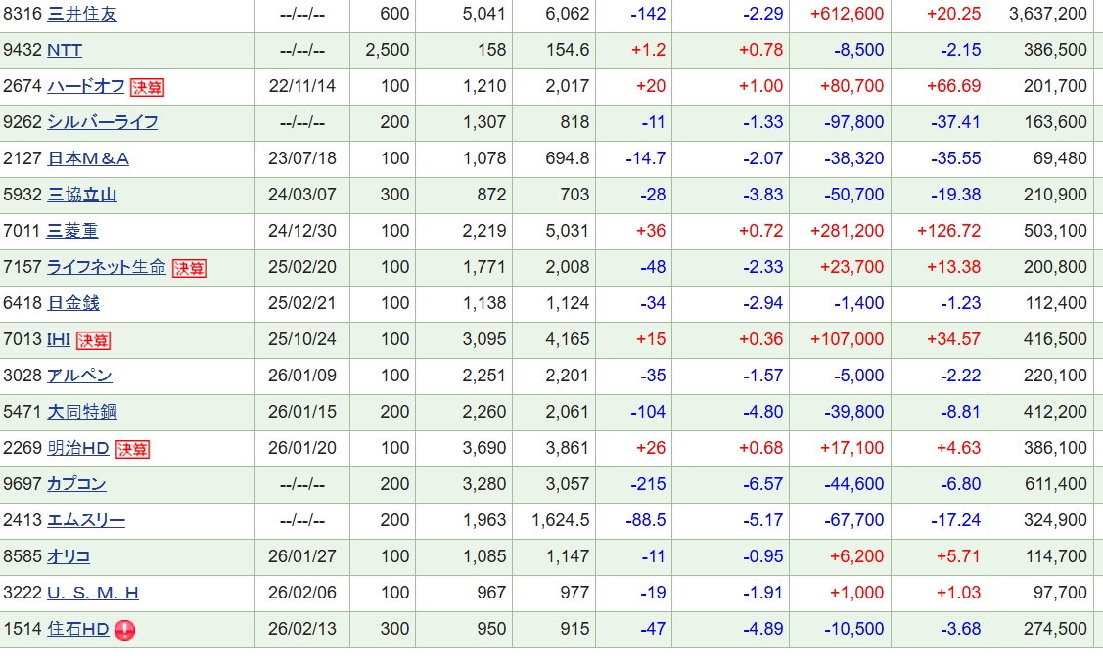Open the エムスリー stock link

(x=86, y=520)
